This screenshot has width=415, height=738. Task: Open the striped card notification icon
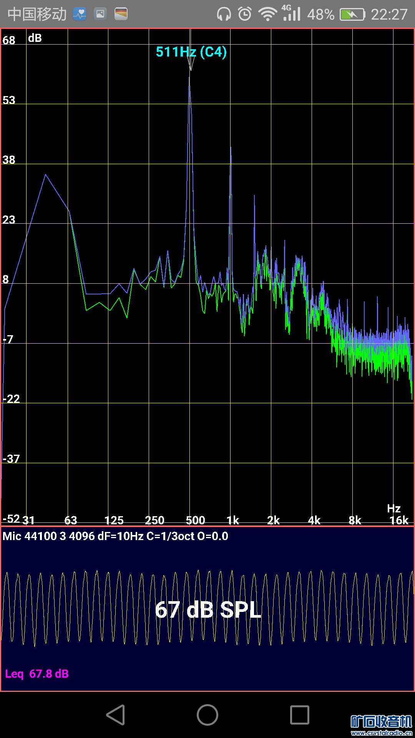pos(121,14)
